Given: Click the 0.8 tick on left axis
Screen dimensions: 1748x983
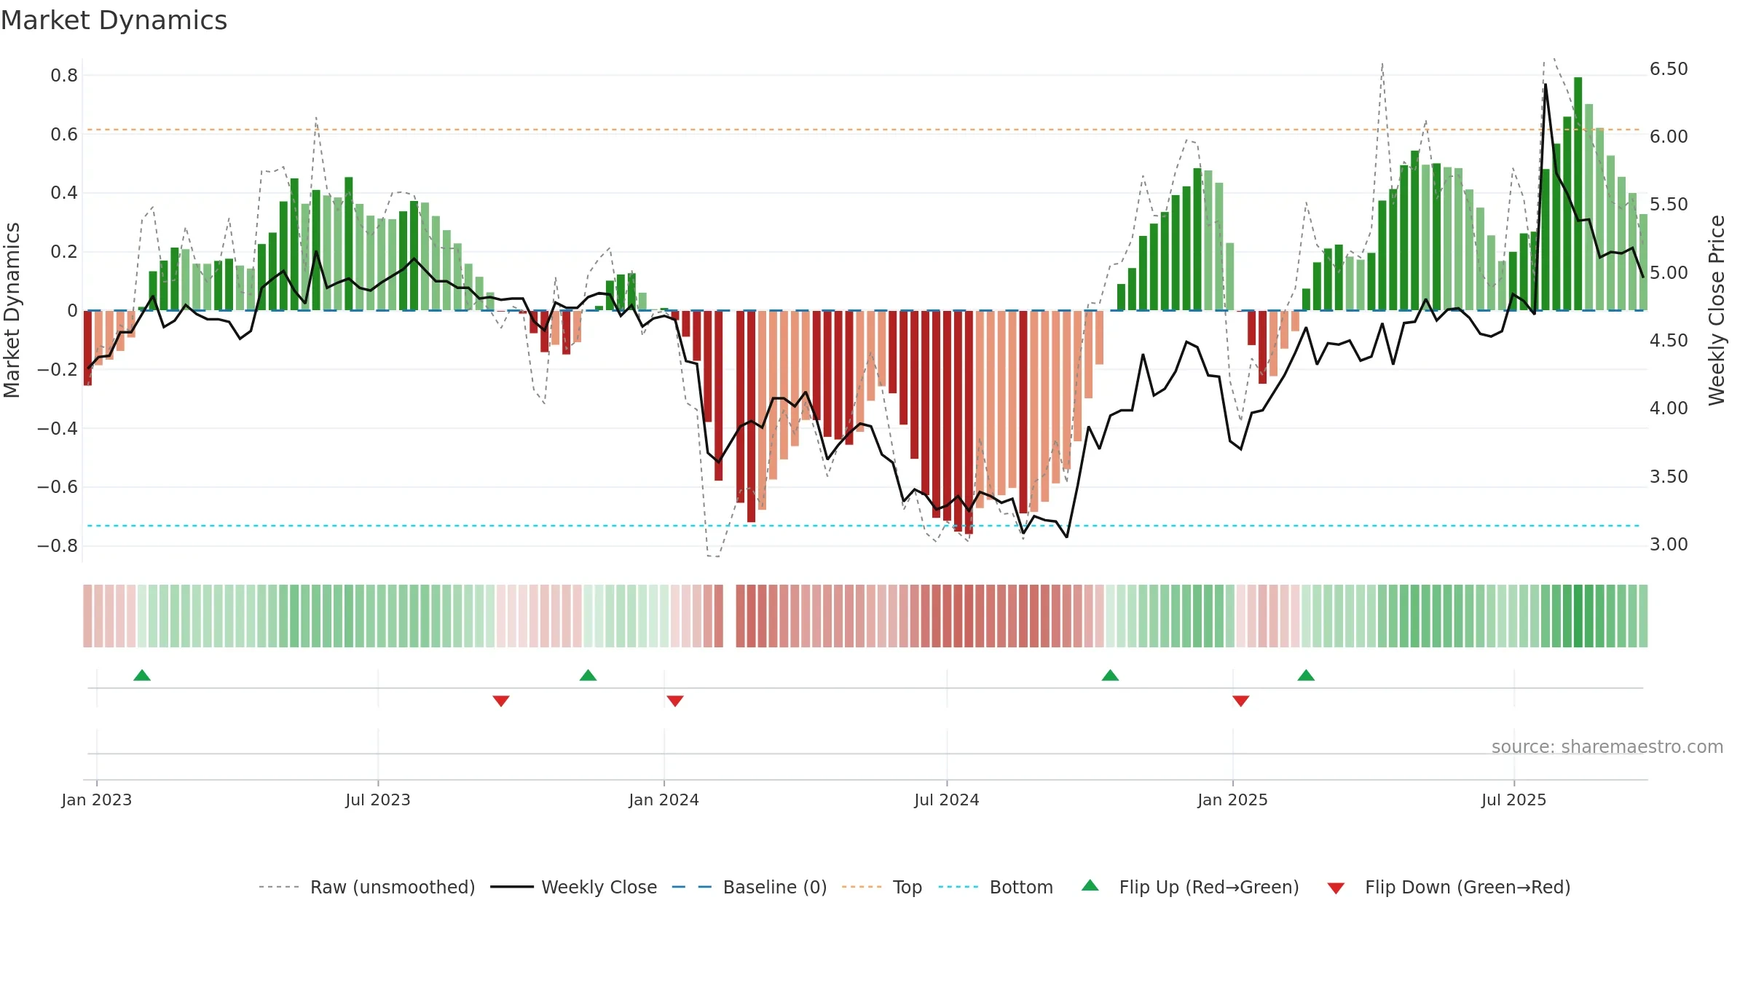Looking at the screenshot, I should click(x=64, y=76).
